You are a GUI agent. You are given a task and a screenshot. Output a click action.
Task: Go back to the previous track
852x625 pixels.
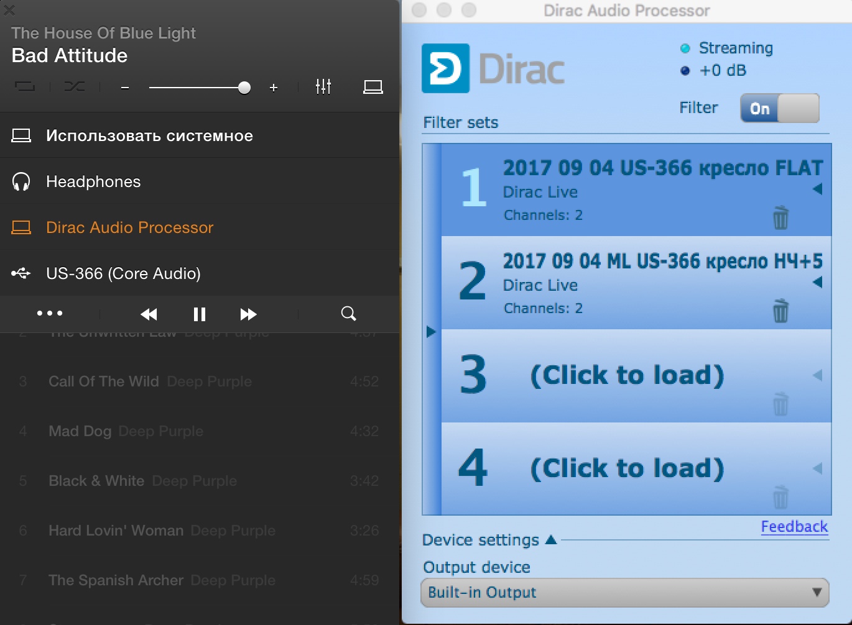tap(149, 314)
